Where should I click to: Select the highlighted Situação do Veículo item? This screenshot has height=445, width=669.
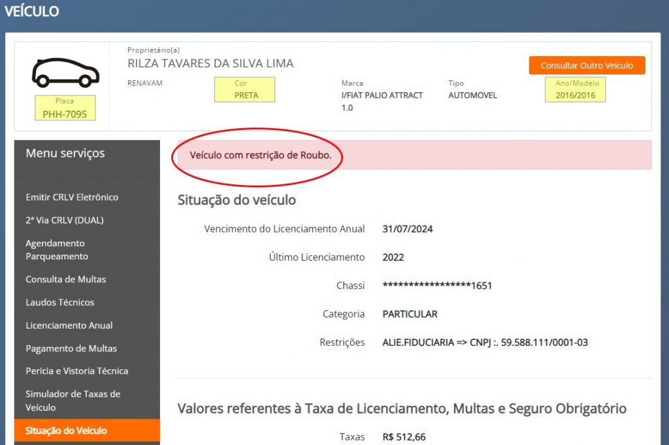(x=66, y=431)
